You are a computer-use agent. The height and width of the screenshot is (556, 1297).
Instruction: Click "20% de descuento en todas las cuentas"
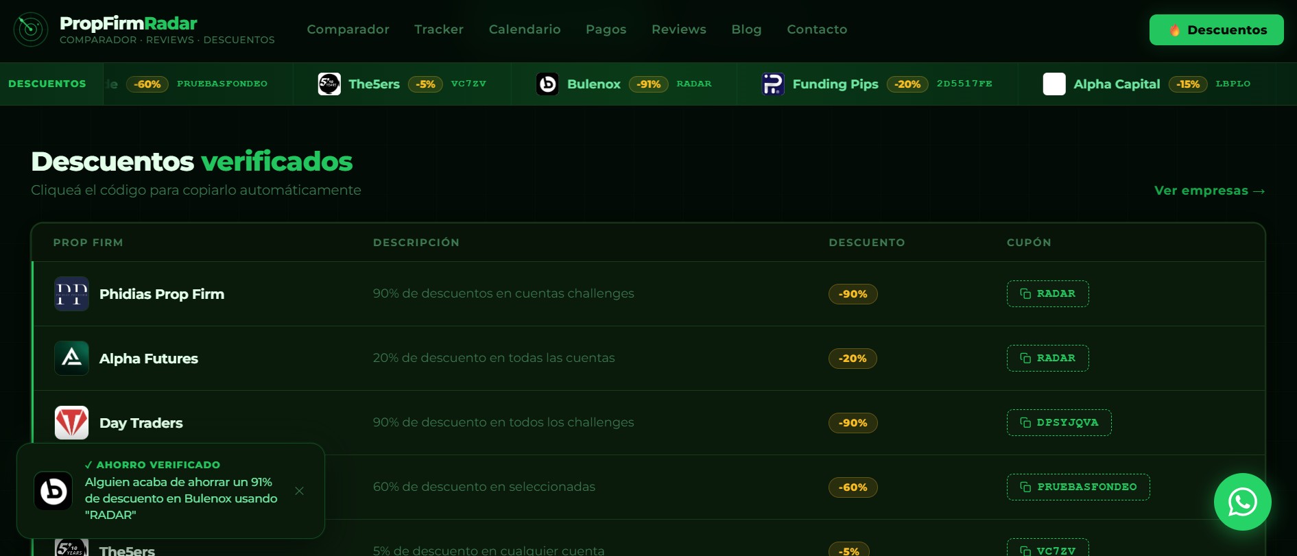494,358
